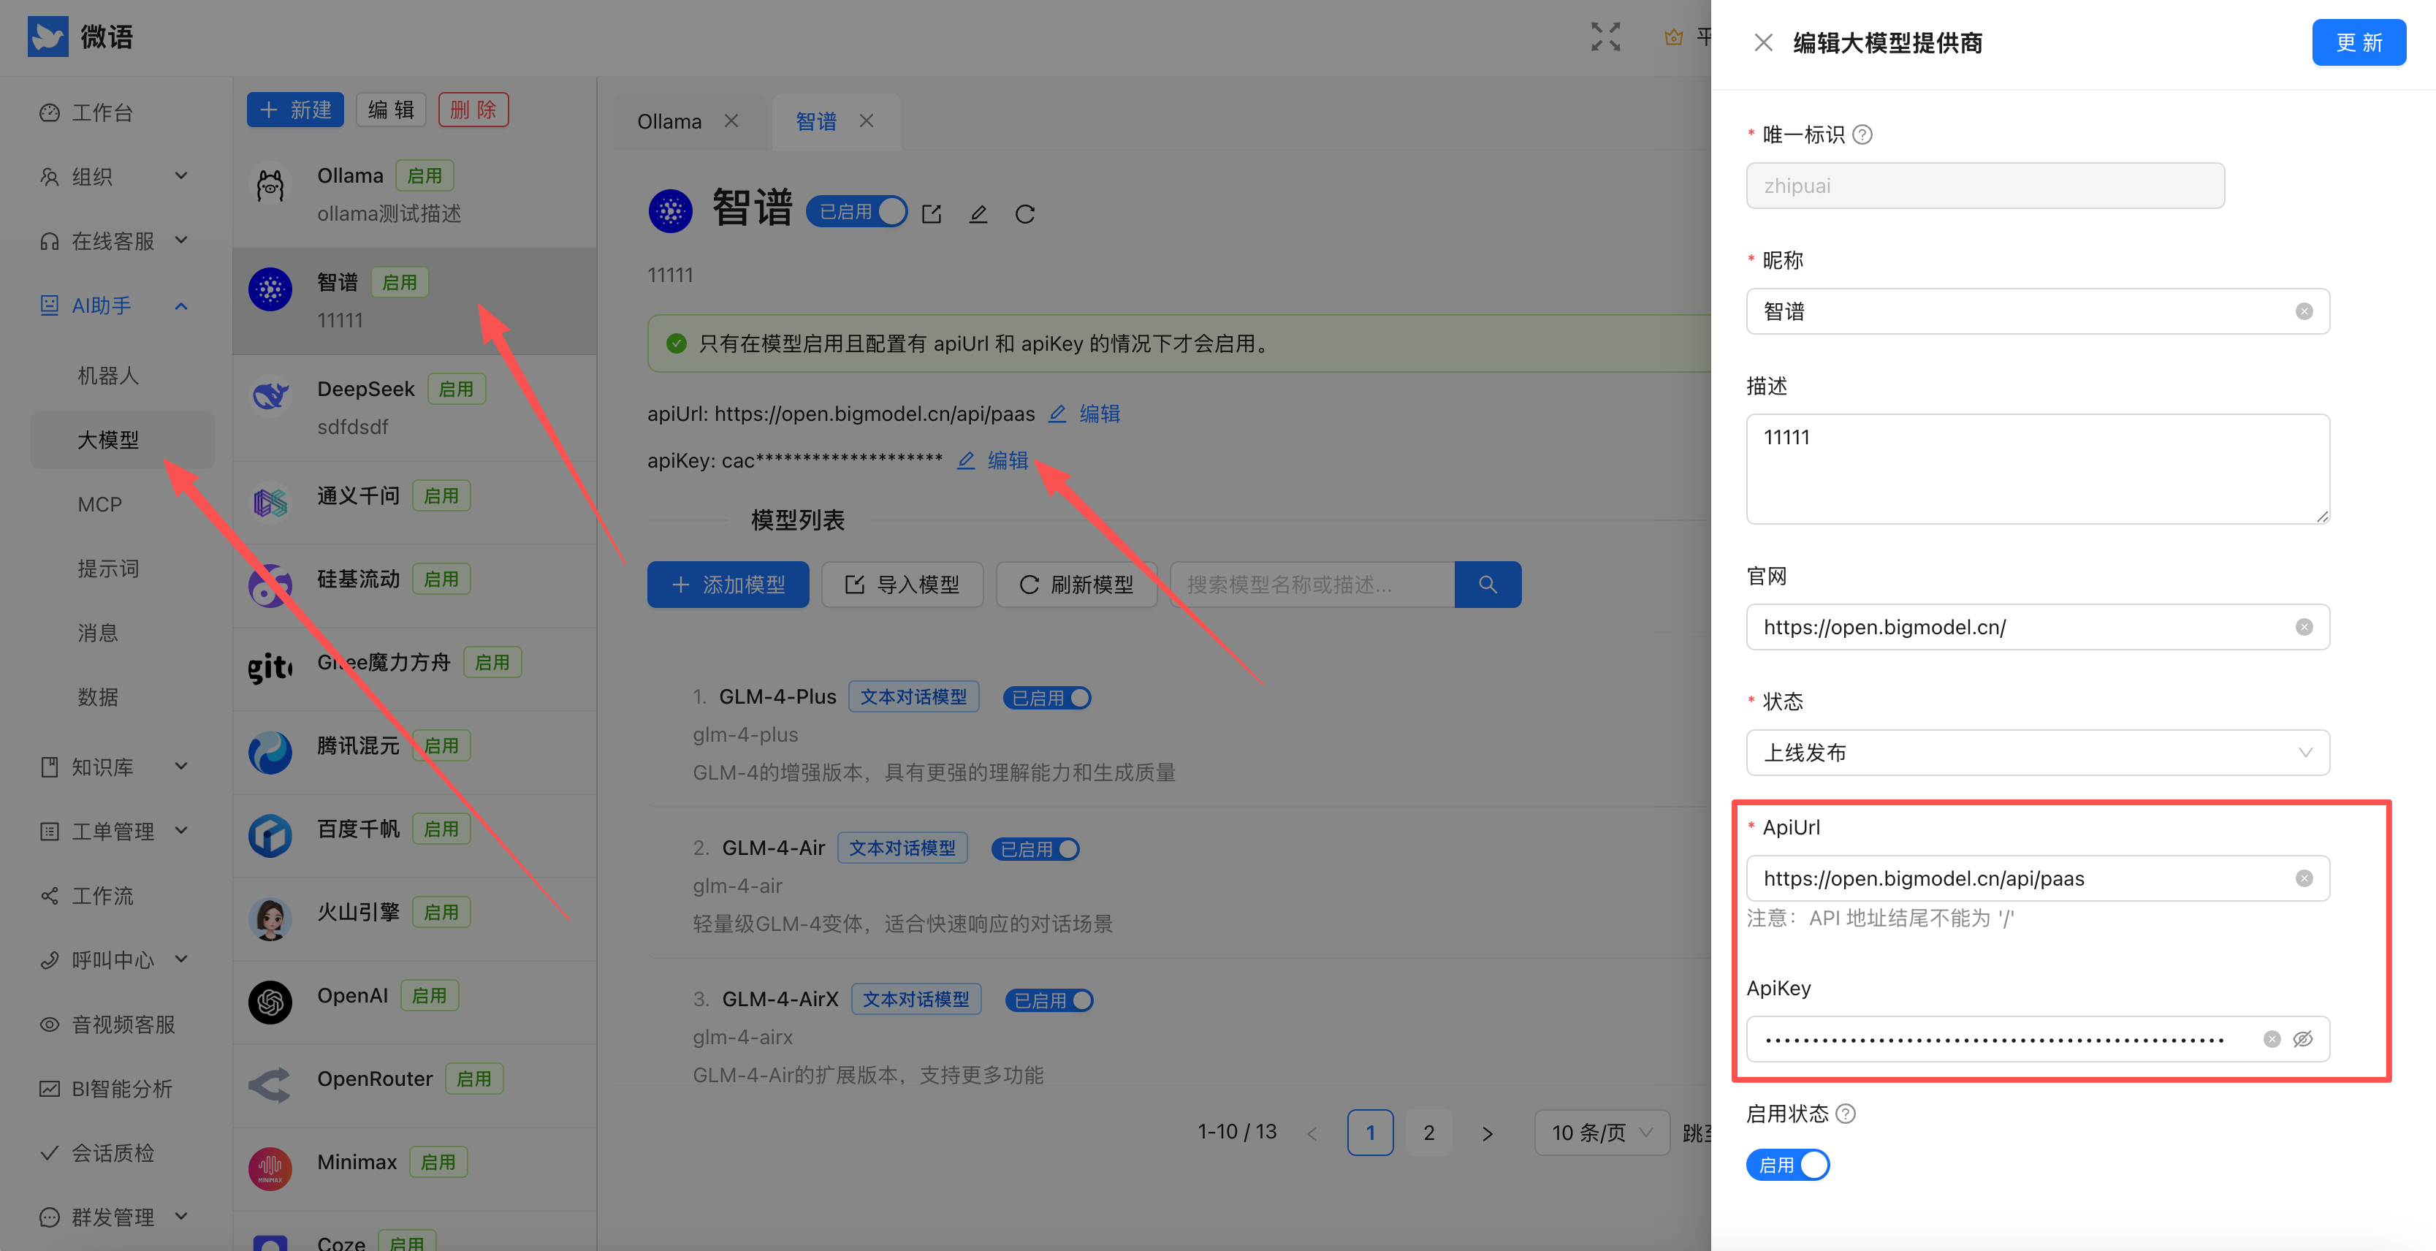Click the refresh icon beside 智谱 title
The width and height of the screenshot is (2436, 1251).
[x=1024, y=213]
